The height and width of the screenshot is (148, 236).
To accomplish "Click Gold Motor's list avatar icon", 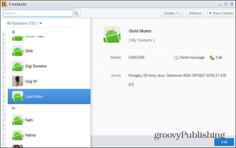I will click(x=18, y=96).
